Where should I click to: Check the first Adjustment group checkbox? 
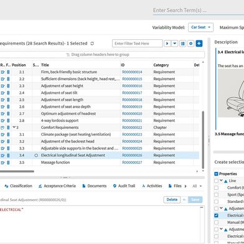coord(216,209)
